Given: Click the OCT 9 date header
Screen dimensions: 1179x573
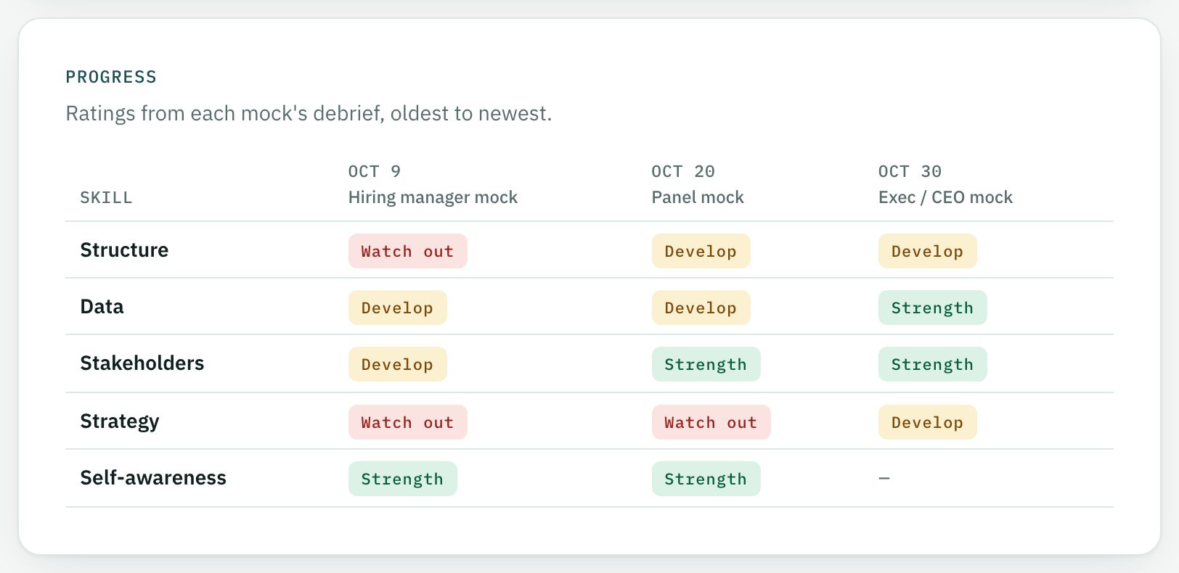Looking at the screenshot, I should [375, 171].
